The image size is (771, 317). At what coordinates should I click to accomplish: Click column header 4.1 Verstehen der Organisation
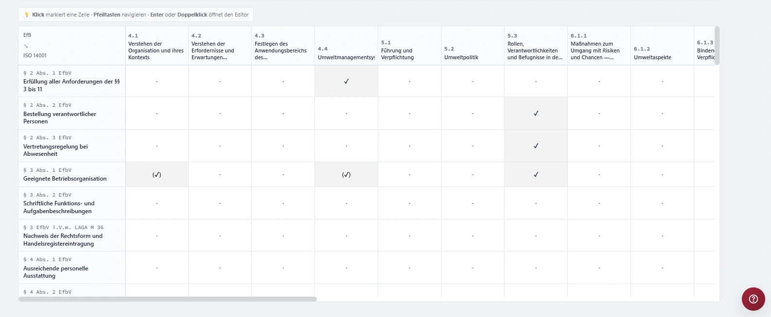pyautogui.click(x=157, y=46)
